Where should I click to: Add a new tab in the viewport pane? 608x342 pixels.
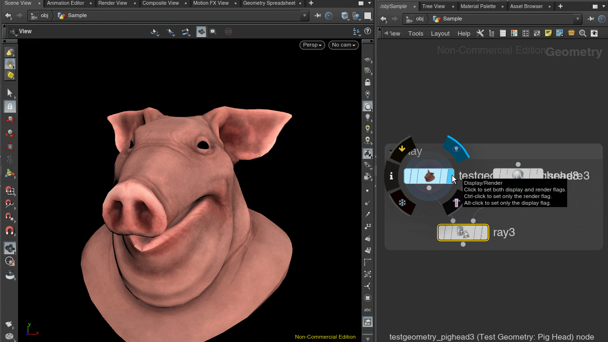(x=311, y=3)
